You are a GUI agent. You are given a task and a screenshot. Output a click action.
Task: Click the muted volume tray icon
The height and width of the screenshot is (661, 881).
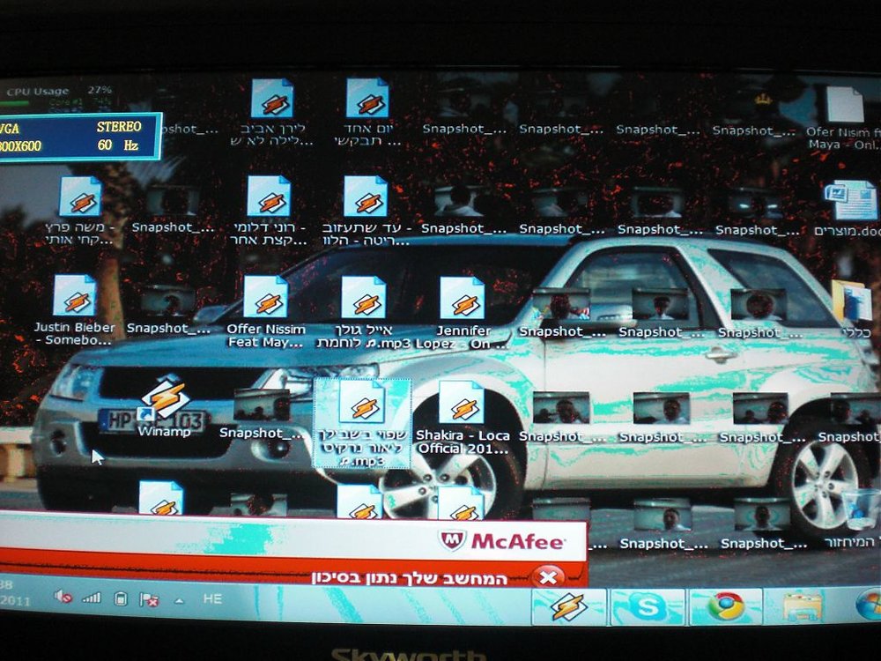[63, 597]
